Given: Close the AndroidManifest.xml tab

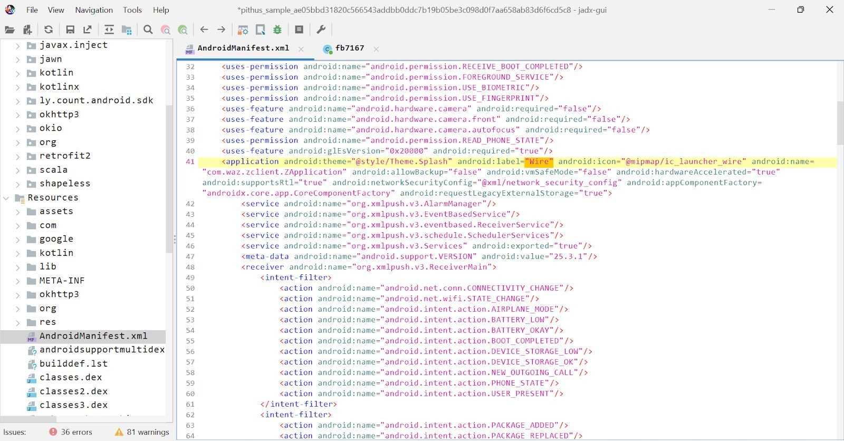Looking at the screenshot, I should click(301, 49).
